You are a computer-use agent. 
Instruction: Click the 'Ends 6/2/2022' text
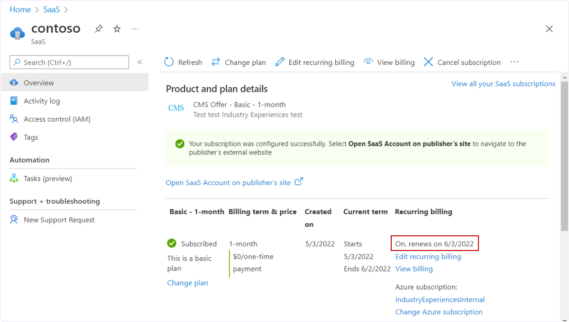coord(367,269)
